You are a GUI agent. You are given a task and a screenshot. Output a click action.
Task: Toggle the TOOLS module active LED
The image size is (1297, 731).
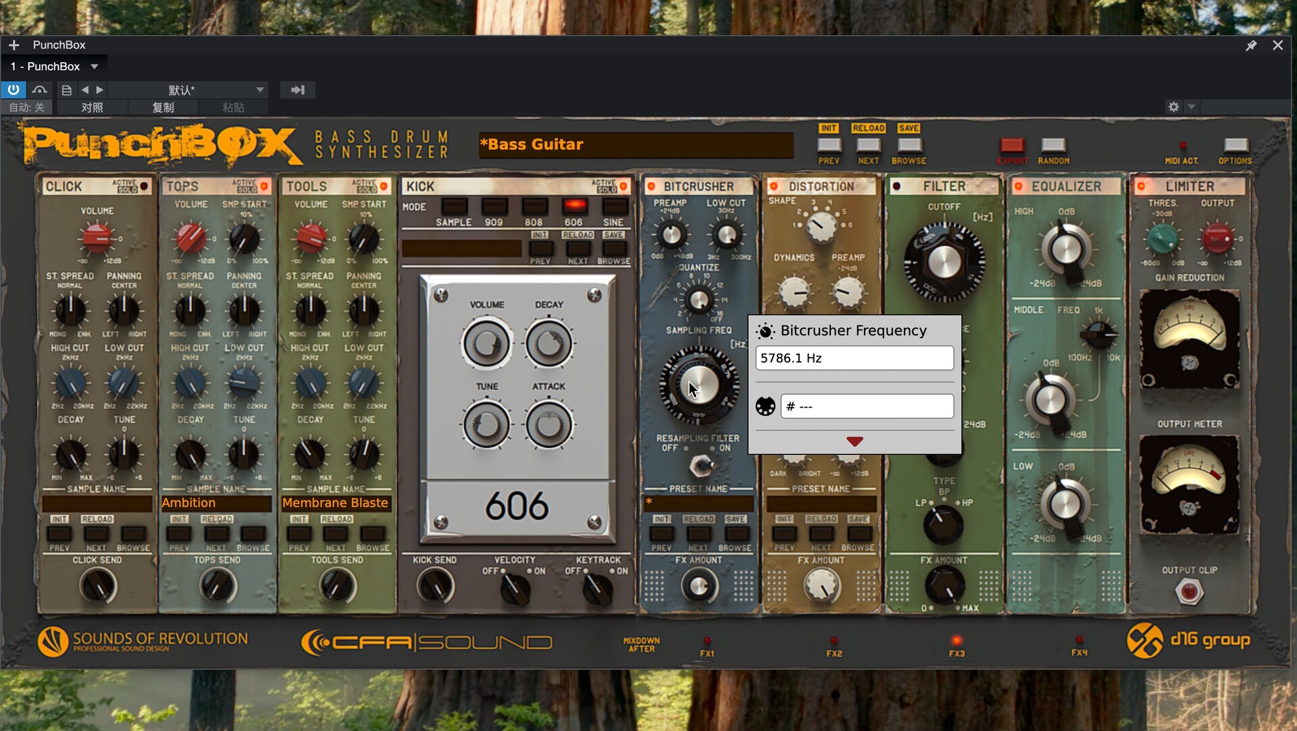coord(384,186)
